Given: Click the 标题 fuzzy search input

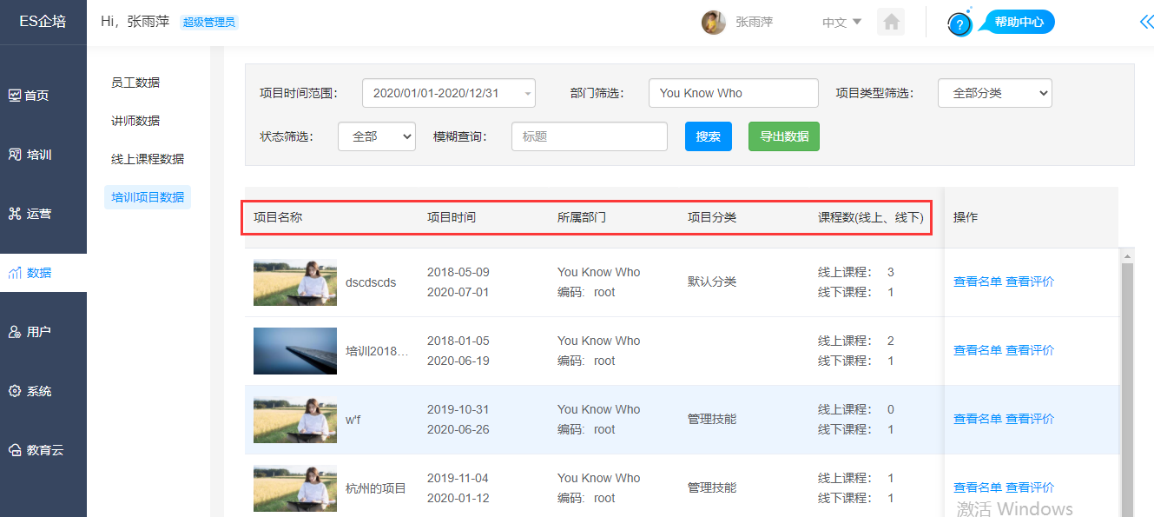Looking at the screenshot, I should (x=590, y=136).
